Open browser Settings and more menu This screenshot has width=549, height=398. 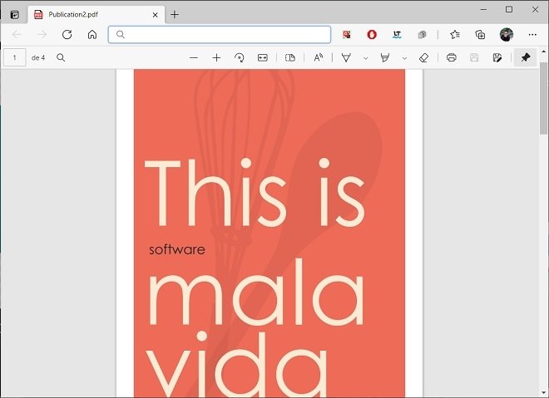[532, 35]
